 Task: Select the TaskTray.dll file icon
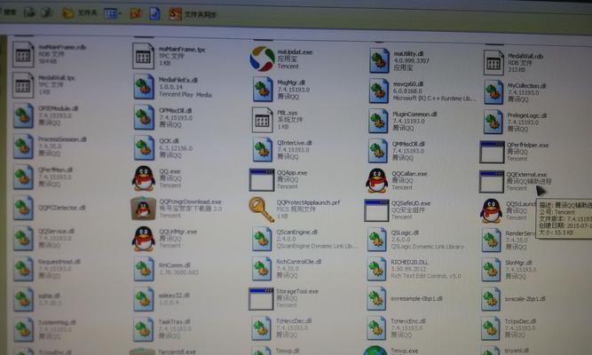[x=144, y=329]
